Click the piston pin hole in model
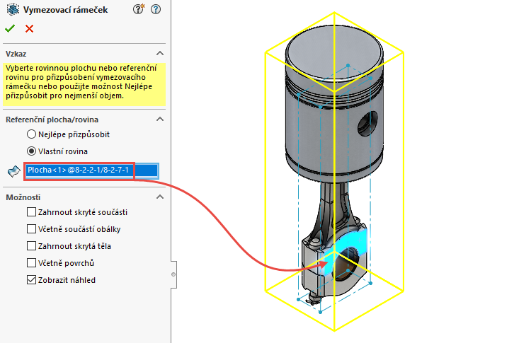Screen dimensions: 531x343 click(x=367, y=124)
